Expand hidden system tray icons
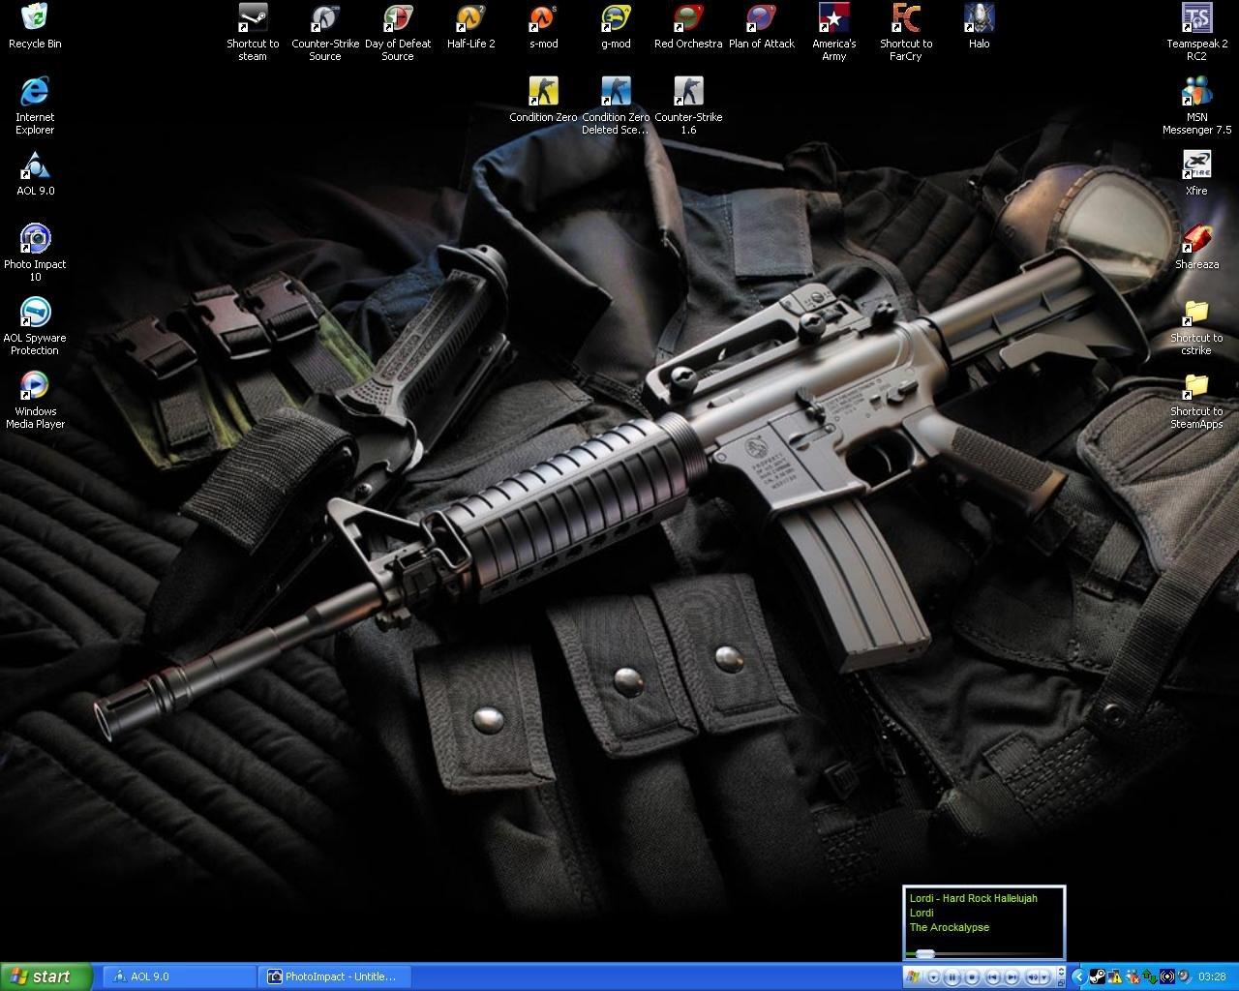Viewport: 1239px width, 991px height. pos(1078,977)
